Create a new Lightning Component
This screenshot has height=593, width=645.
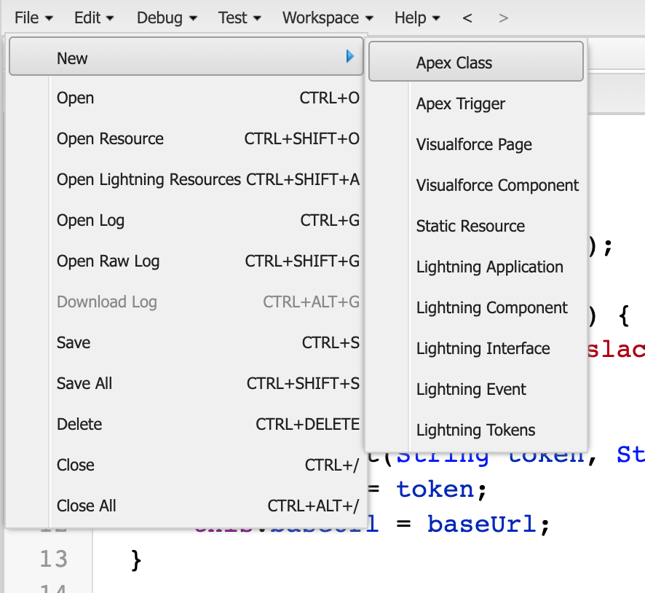pyautogui.click(x=476, y=307)
